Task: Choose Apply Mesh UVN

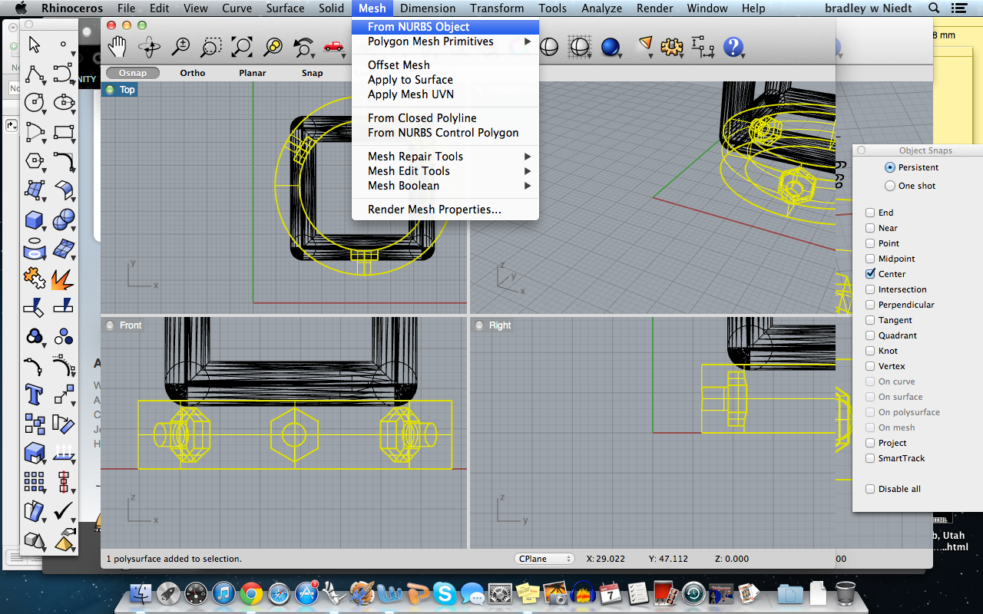Action: click(445, 94)
